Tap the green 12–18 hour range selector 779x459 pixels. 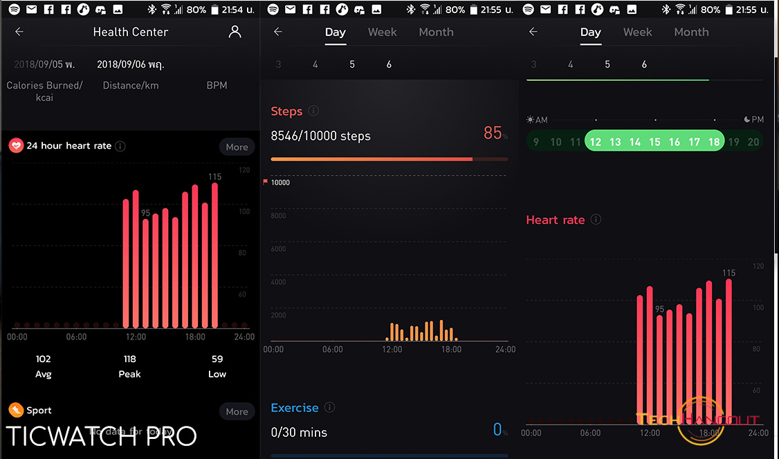click(654, 140)
